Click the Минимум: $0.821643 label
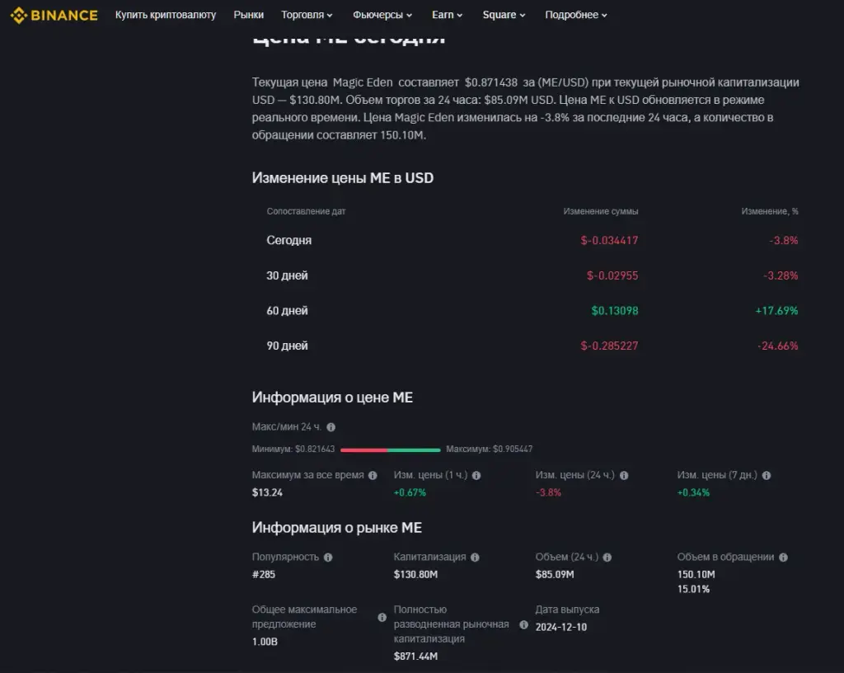The image size is (844, 673). (x=293, y=449)
